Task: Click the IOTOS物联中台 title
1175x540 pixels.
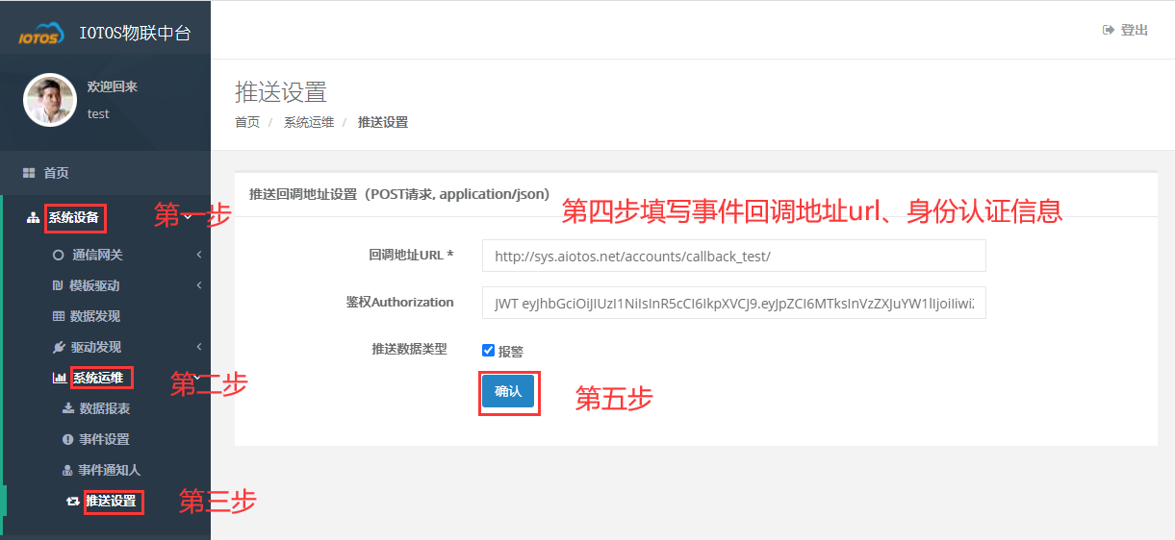Action: pyautogui.click(x=135, y=34)
